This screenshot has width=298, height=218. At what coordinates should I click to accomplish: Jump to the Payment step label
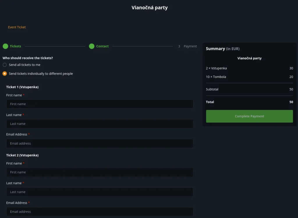[190, 46]
